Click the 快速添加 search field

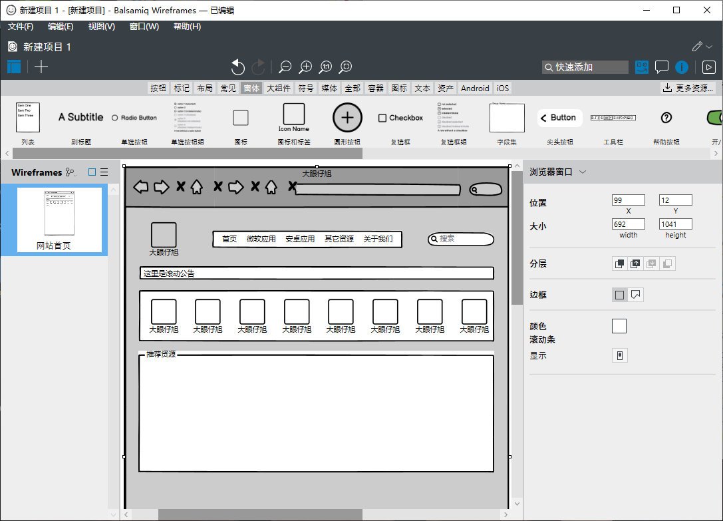click(585, 67)
